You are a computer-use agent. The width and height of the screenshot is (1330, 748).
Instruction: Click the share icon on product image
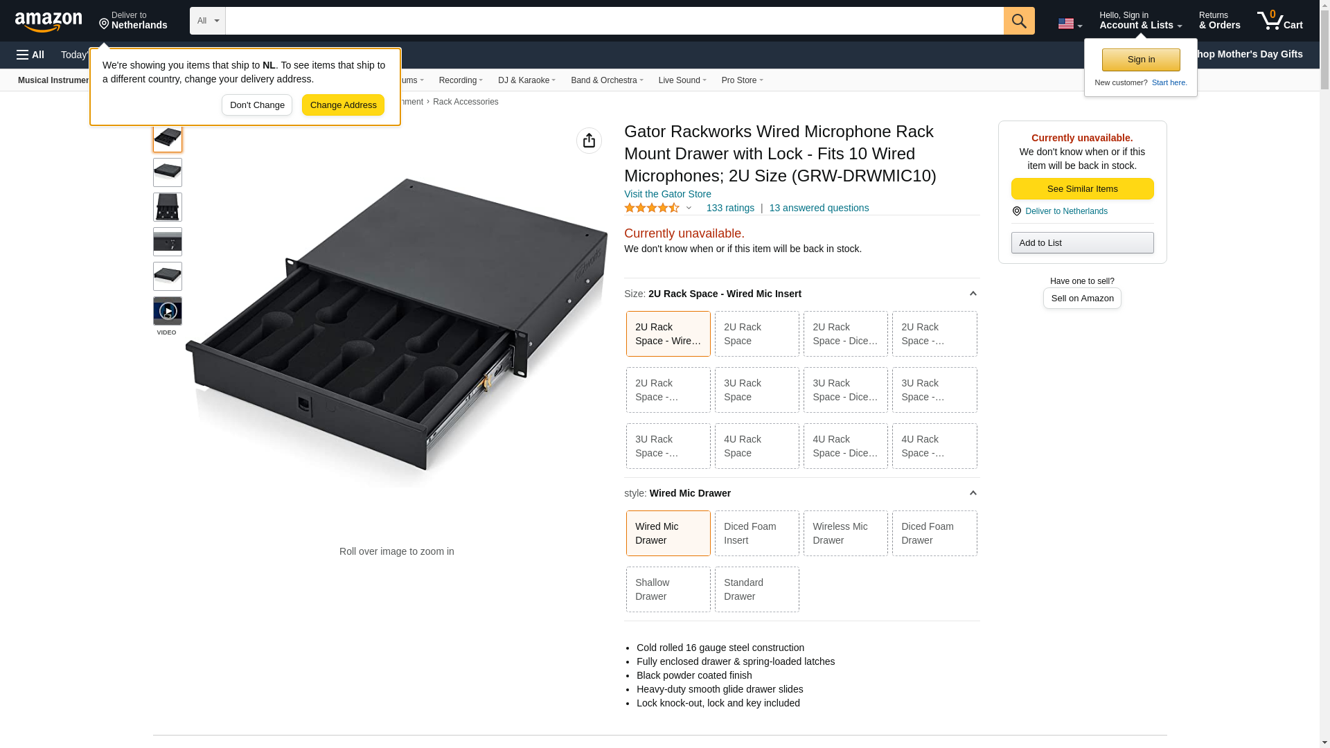(589, 141)
